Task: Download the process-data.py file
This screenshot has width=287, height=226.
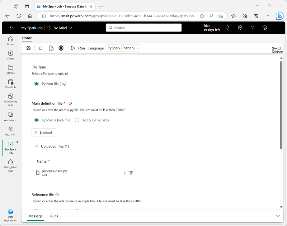Action: click(125, 173)
